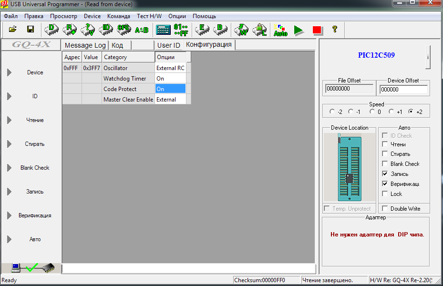Open the highlighted Code Protect option cell
Viewport: 443px width, 286px height.
pyautogui.click(x=170, y=89)
